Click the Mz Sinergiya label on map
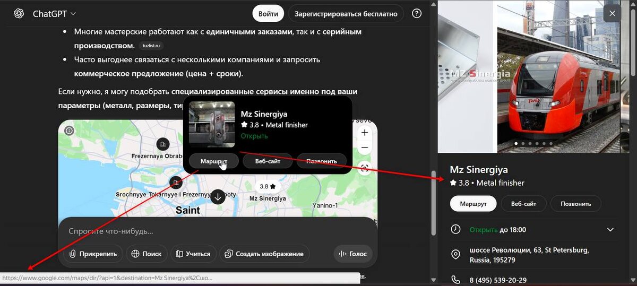The width and height of the screenshot is (637, 286). [x=268, y=198]
